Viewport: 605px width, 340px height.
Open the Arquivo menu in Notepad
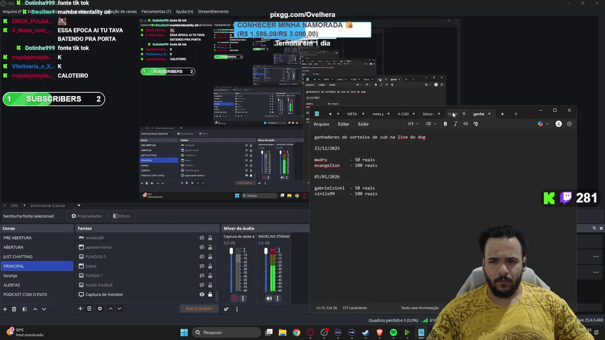[321, 124]
